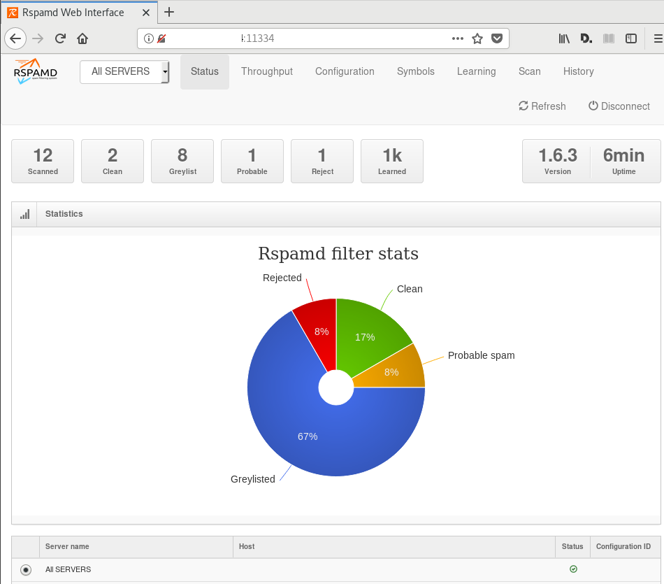Open the Firefox Library icon
664x584 pixels.
click(564, 39)
